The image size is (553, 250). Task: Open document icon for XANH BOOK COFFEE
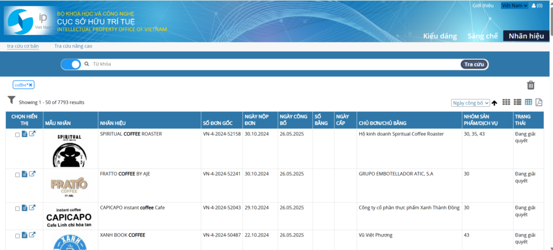click(x=24, y=235)
